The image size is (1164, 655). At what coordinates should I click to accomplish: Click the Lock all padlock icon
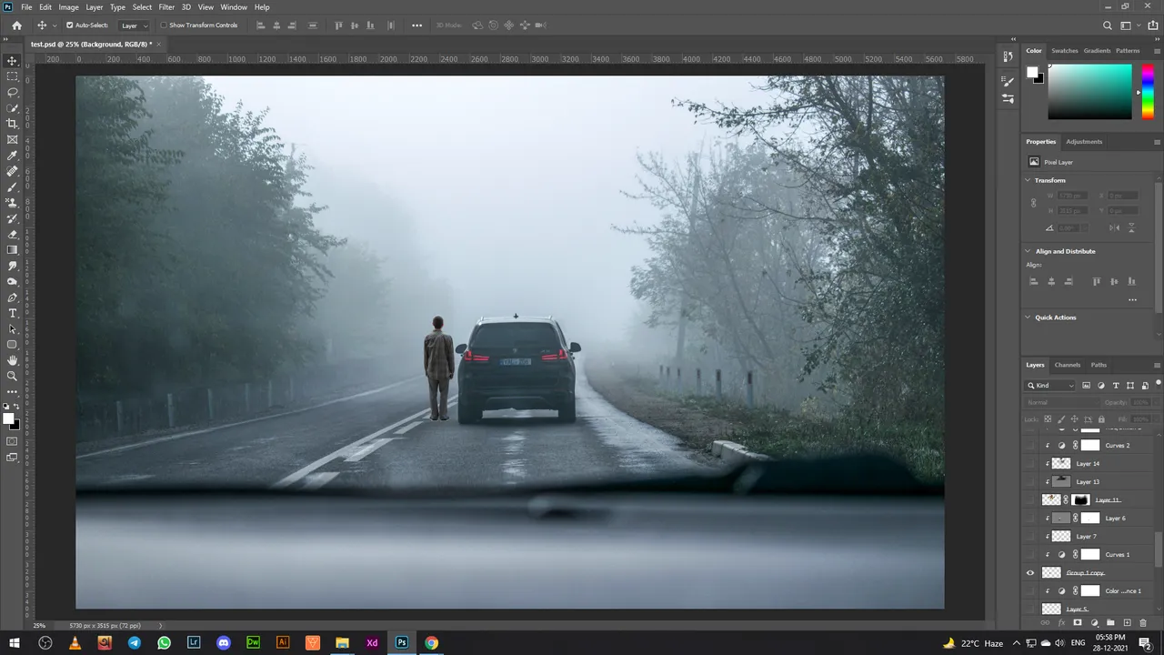point(1101,419)
